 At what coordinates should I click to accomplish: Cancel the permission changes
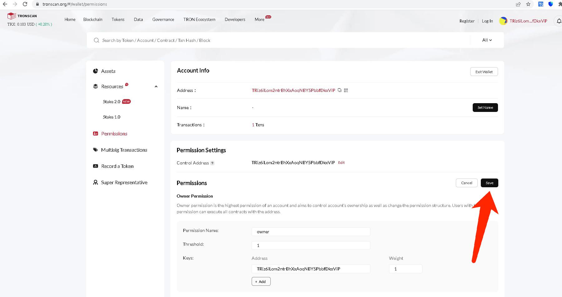tap(467, 183)
